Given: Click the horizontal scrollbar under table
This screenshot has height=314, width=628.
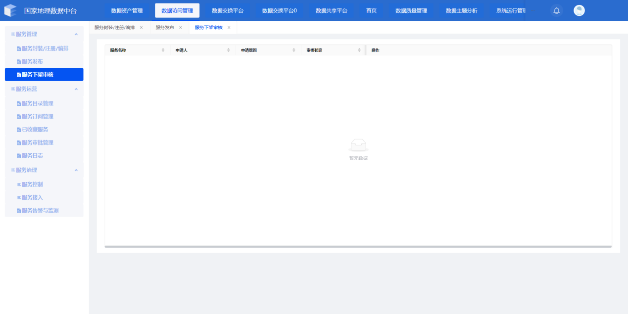Looking at the screenshot, I should tap(358, 246).
